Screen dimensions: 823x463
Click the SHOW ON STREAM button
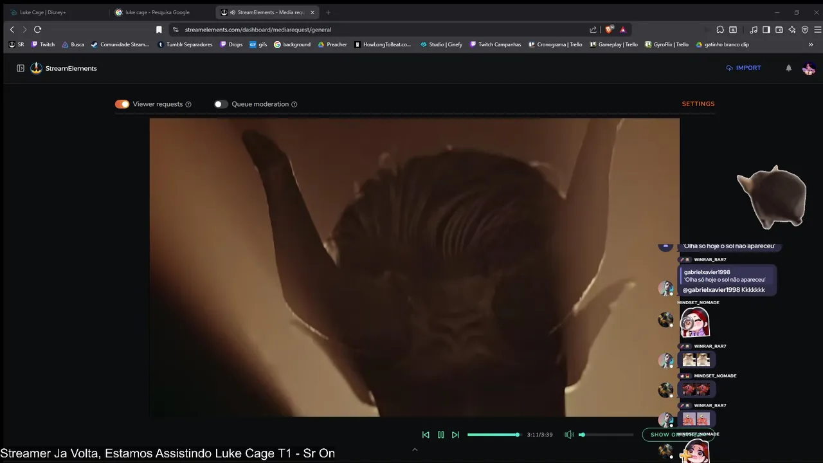(x=678, y=435)
